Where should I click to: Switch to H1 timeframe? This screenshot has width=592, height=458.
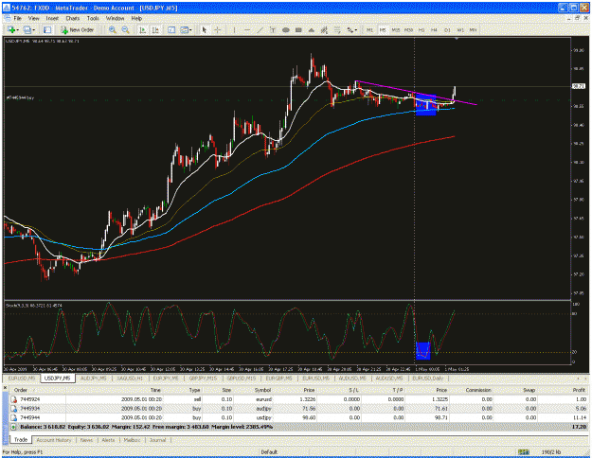tap(422, 29)
